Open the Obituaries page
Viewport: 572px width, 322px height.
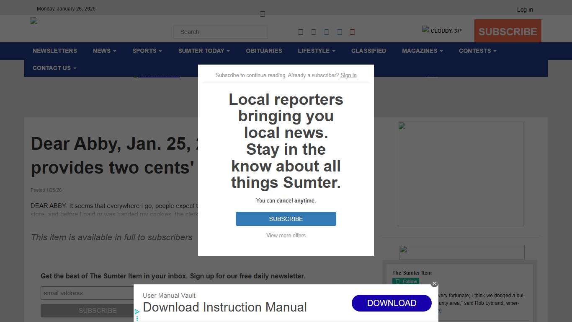coord(264,51)
